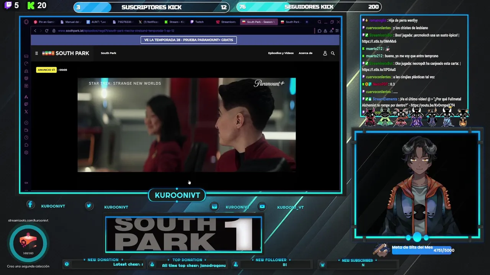
Task: Open X (Twitter) panel in Opera sidebar
Action: tap(26, 112)
